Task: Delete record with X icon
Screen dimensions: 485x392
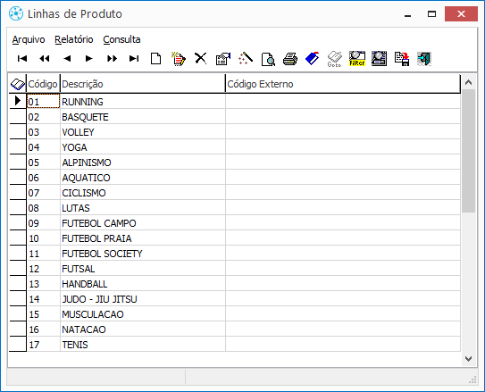Action: click(x=201, y=58)
